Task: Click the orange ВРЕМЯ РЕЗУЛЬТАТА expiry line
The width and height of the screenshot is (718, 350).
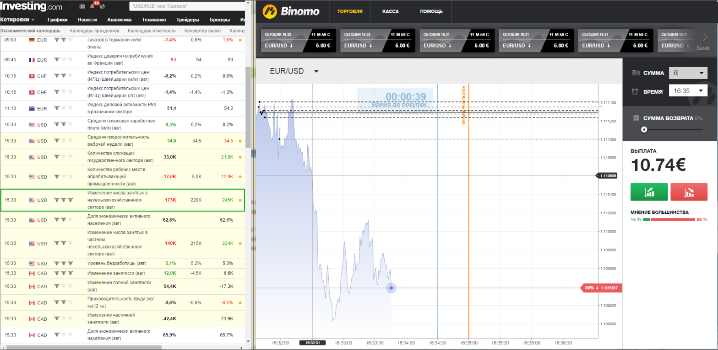Action: [x=469, y=210]
